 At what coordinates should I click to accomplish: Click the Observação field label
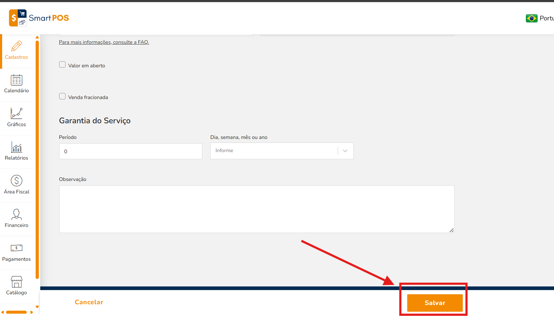[x=73, y=180]
